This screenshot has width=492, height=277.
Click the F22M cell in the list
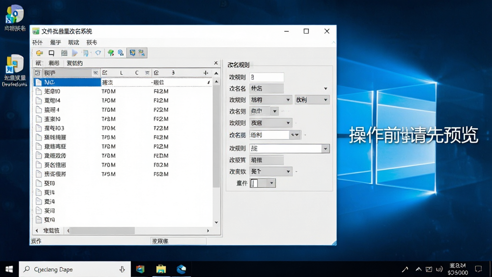pos(161,128)
